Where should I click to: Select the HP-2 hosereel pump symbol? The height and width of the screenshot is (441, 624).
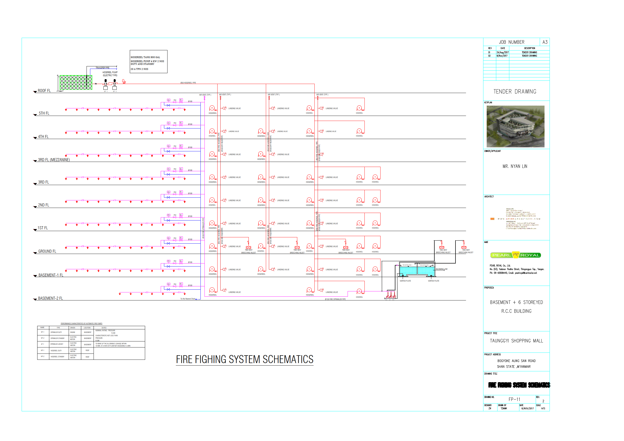[x=114, y=84]
